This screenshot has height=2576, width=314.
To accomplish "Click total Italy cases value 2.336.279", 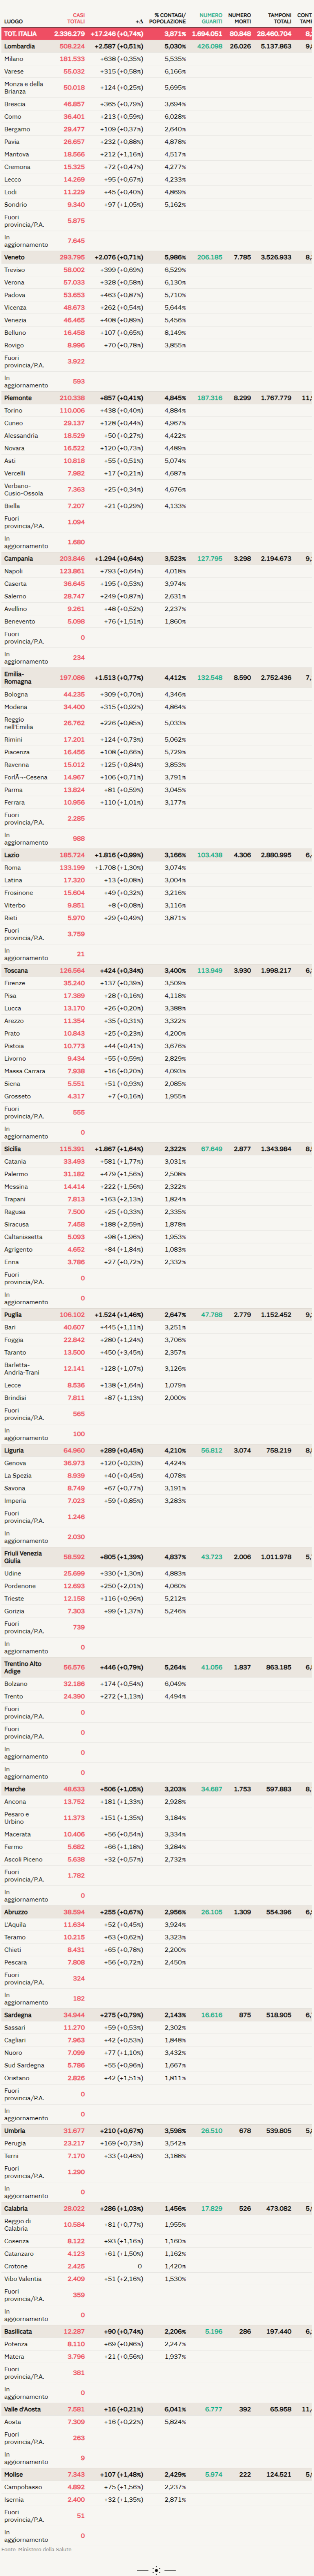I will pyautogui.click(x=69, y=34).
